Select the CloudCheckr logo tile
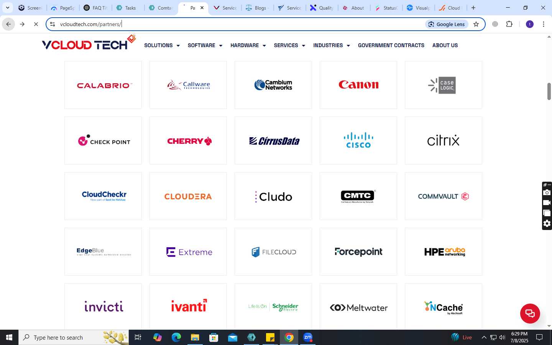Image resolution: width=552 pixels, height=345 pixels. [103, 196]
